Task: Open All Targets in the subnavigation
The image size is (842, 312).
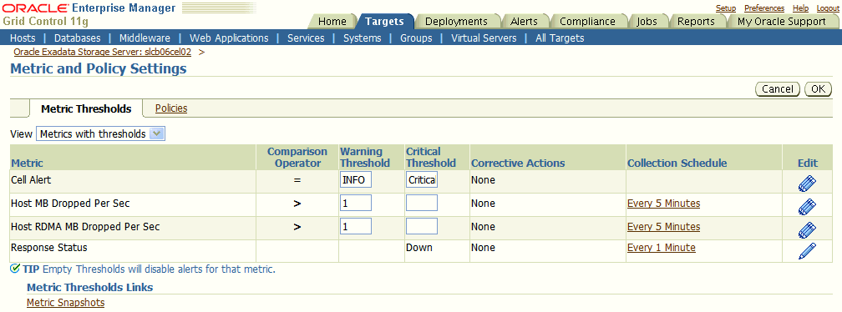Action: pos(560,38)
